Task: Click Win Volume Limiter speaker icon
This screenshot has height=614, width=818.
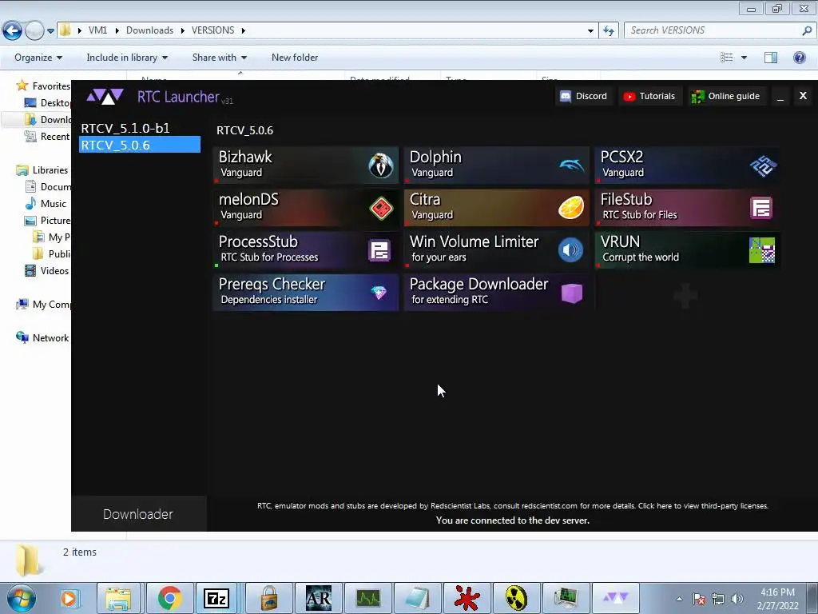Action: (570, 250)
